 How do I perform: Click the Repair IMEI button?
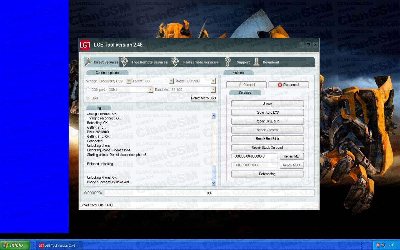(x=292, y=156)
